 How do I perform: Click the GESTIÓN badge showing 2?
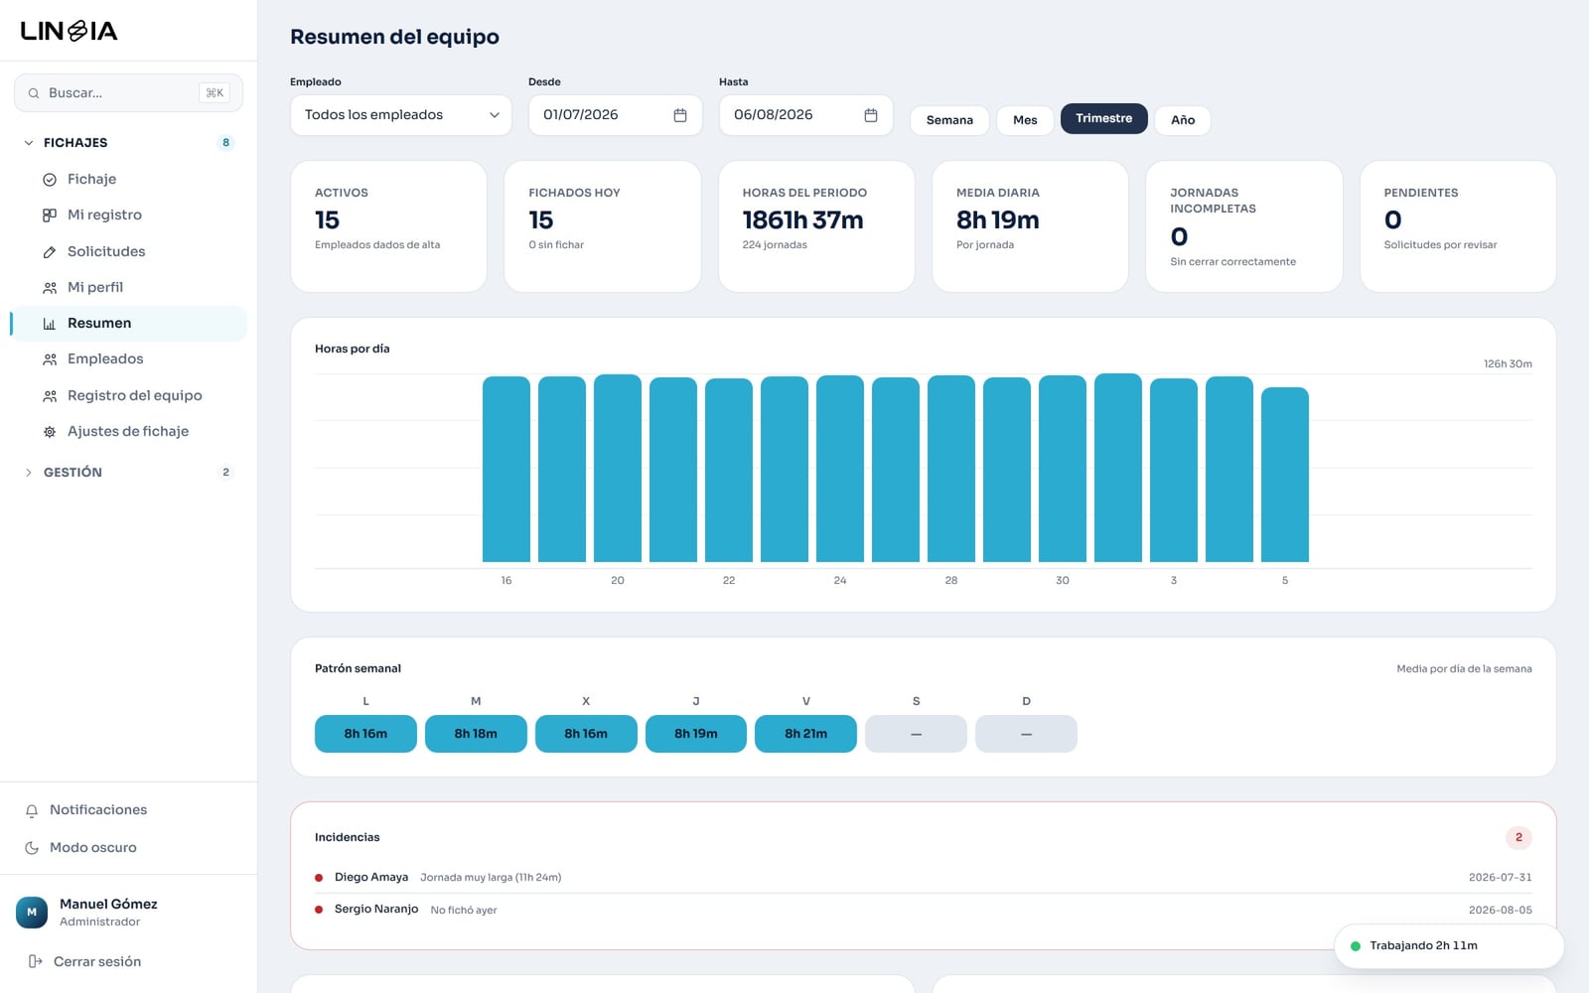[x=225, y=473]
